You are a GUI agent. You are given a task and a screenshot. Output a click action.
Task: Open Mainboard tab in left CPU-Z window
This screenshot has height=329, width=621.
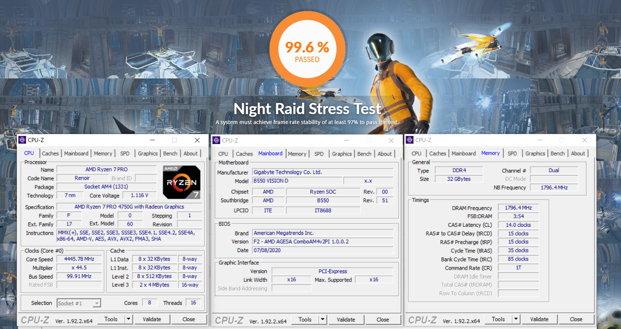76,153
